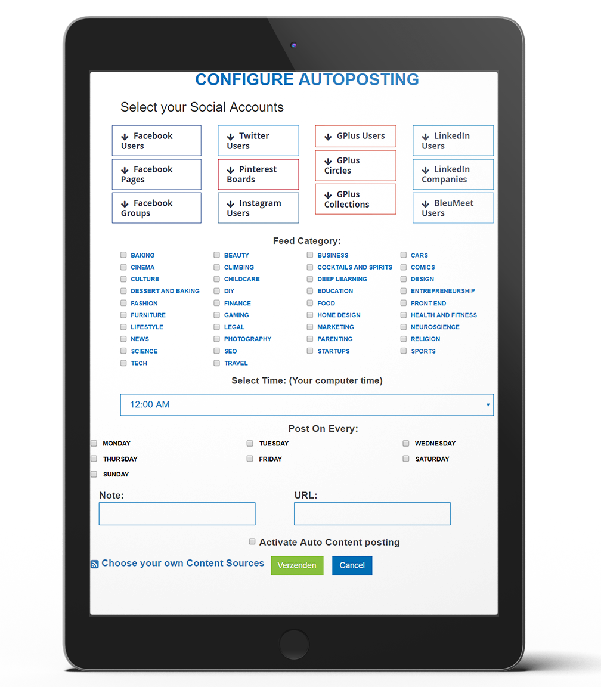
Task: Expand the Facebook Pages account box
Action: [x=156, y=174]
